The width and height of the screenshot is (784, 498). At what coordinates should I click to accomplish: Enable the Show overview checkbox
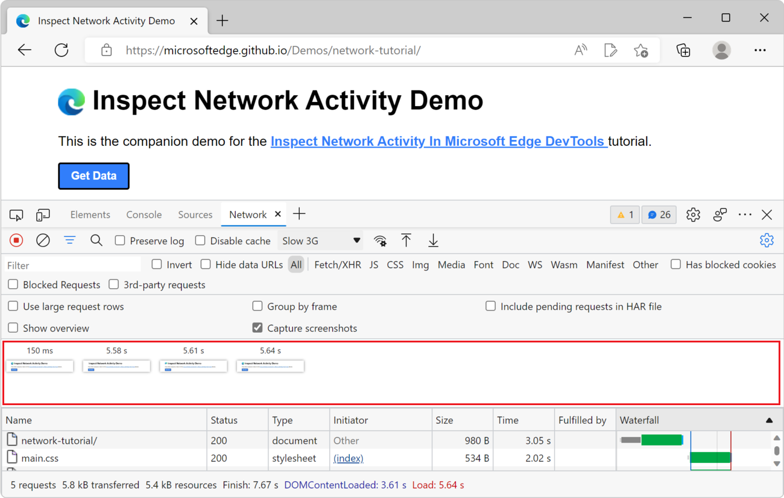coord(13,328)
